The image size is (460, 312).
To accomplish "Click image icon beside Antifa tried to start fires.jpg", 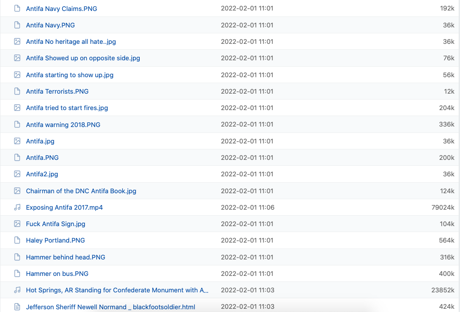I will 17,108.
